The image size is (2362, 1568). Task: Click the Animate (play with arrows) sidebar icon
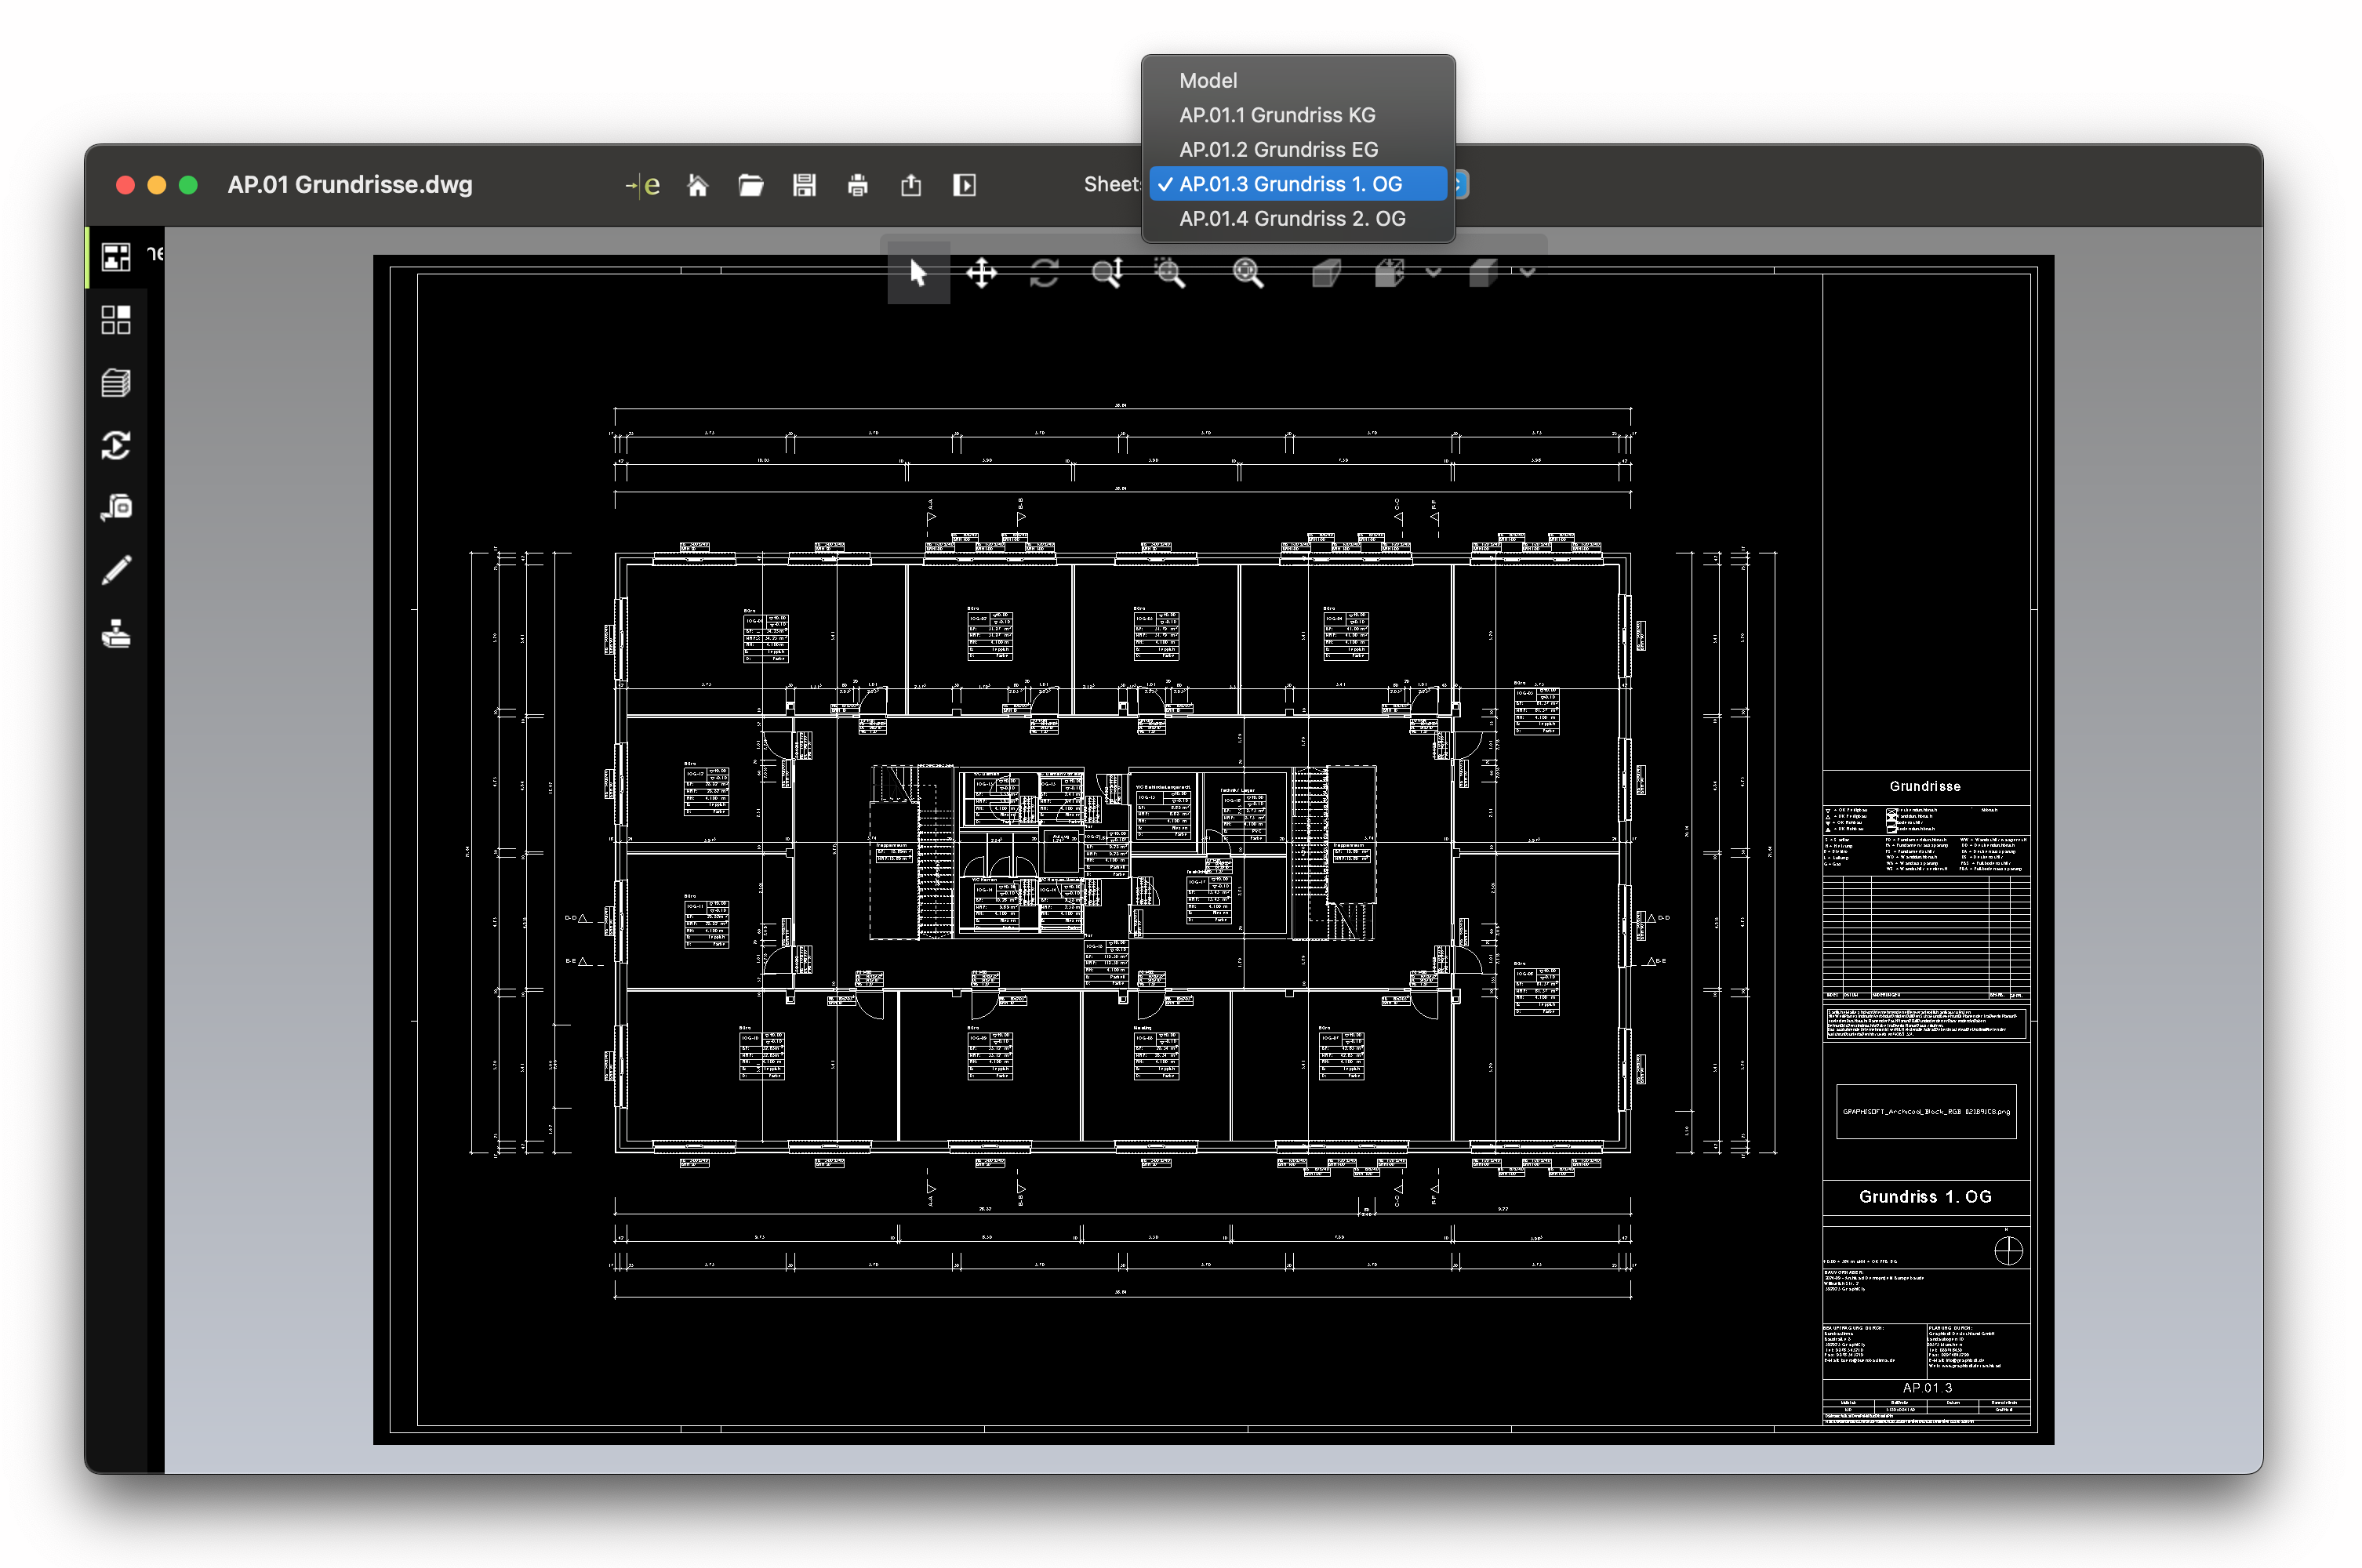116,445
